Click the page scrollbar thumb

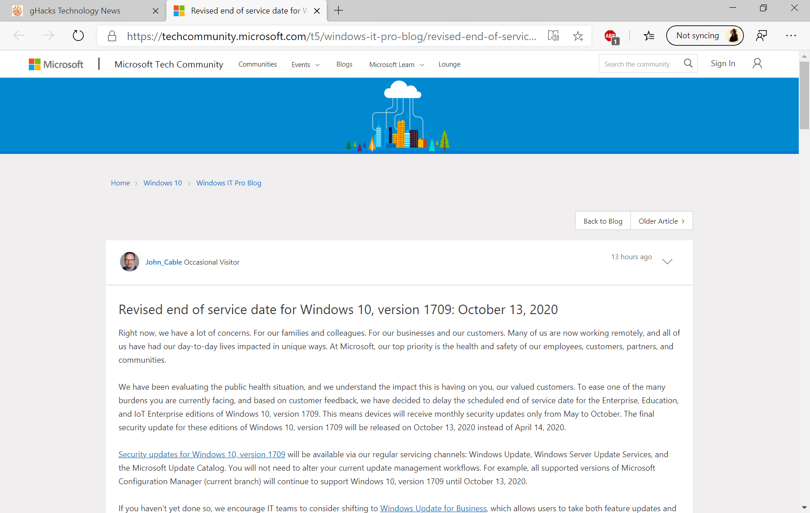click(804, 95)
